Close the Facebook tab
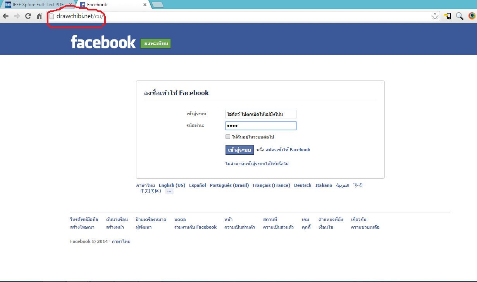The height and width of the screenshot is (282, 477). tap(145, 5)
